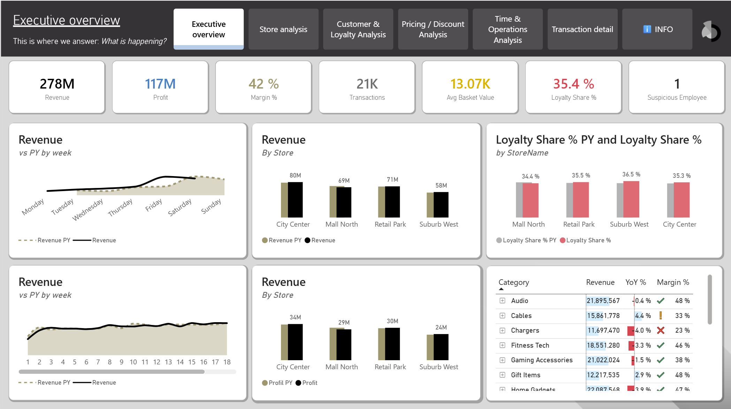The height and width of the screenshot is (409, 731).
Task: Switch to the Store analysis tab
Action: pos(283,29)
